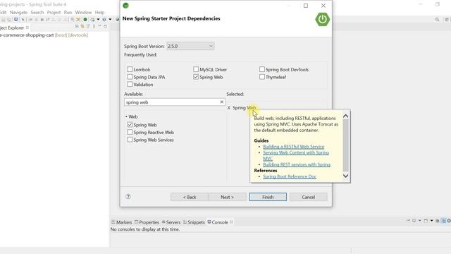Tick Spring Boot DevTools checkbox
Image resolution: width=451 pixels, height=254 pixels.
click(x=262, y=69)
